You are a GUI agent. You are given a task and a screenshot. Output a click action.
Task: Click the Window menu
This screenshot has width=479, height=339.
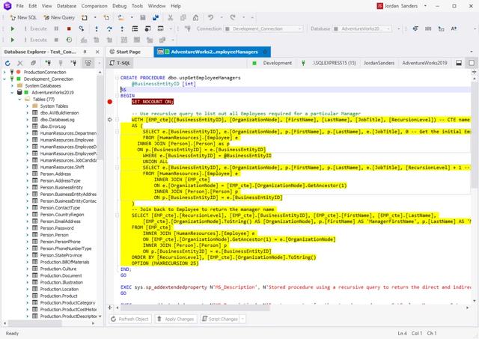tap(156, 6)
